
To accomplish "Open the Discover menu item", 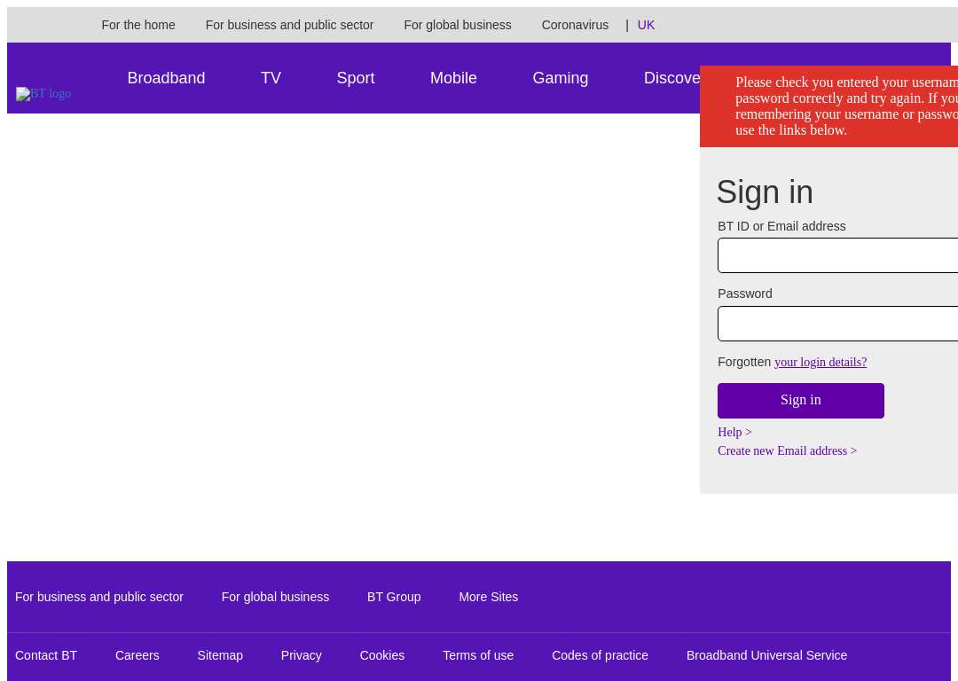I will point(671,78).
